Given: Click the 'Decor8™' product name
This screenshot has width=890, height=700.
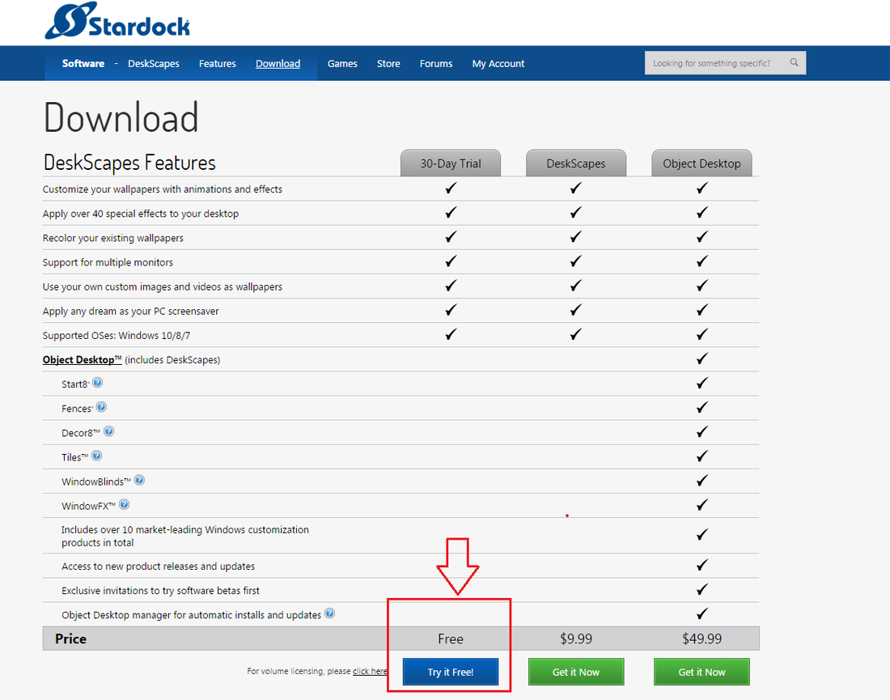Looking at the screenshot, I should [81, 433].
